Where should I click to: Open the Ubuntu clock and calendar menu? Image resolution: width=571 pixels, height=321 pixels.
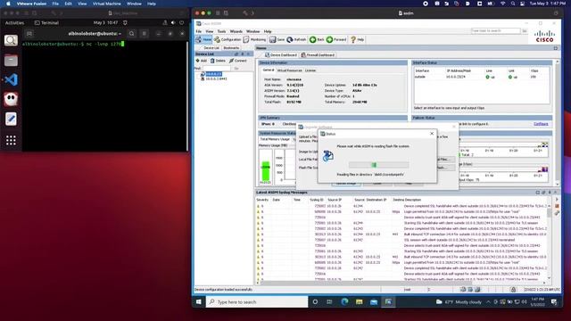click(105, 22)
